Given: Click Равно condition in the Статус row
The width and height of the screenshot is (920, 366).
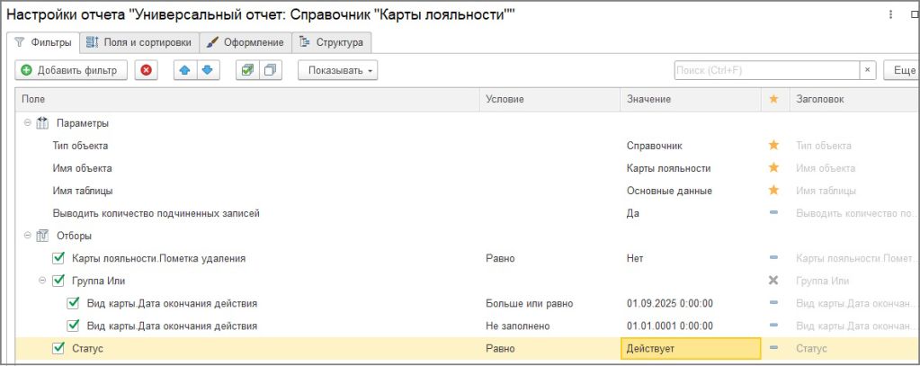Looking at the screenshot, I should pos(501,348).
